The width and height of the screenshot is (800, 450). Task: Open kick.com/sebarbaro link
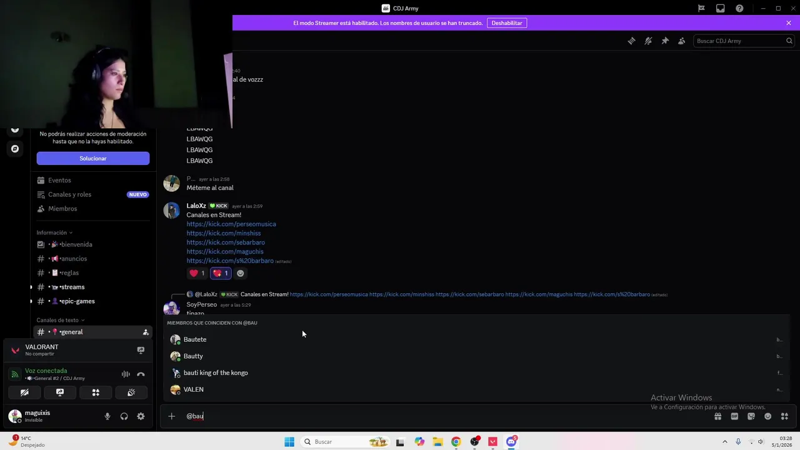[226, 242]
